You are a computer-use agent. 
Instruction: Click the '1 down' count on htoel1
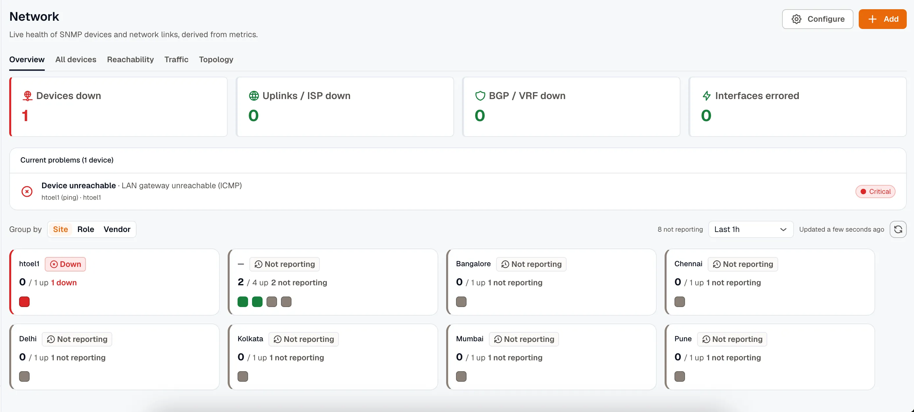coord(64,283)
